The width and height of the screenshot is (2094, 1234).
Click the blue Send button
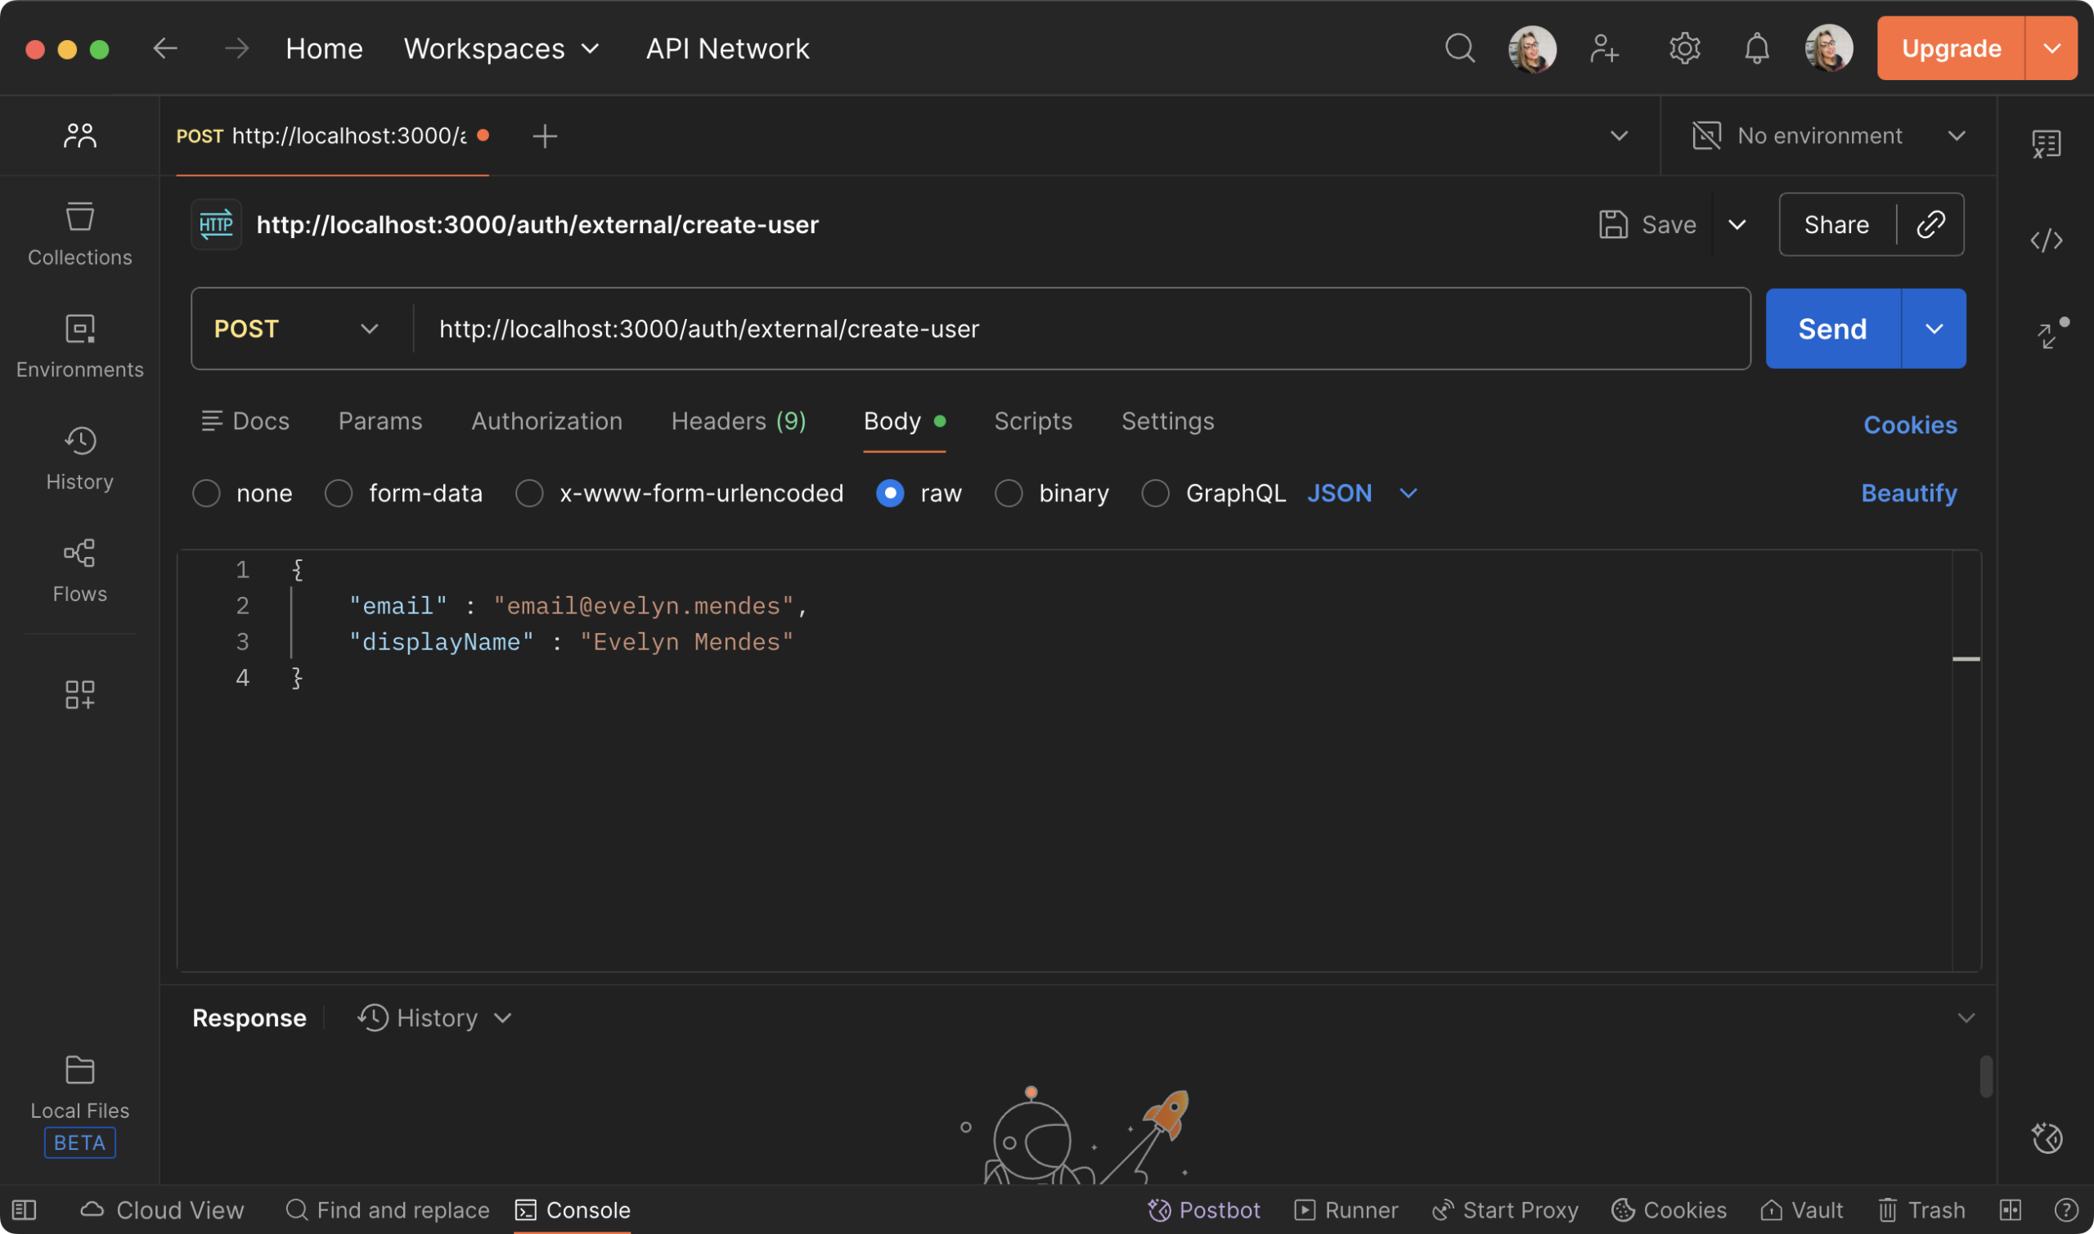click(1832, 330)
